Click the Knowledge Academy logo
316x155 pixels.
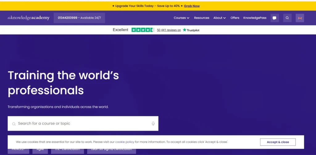pyautogui.click(x=28, y=18)
